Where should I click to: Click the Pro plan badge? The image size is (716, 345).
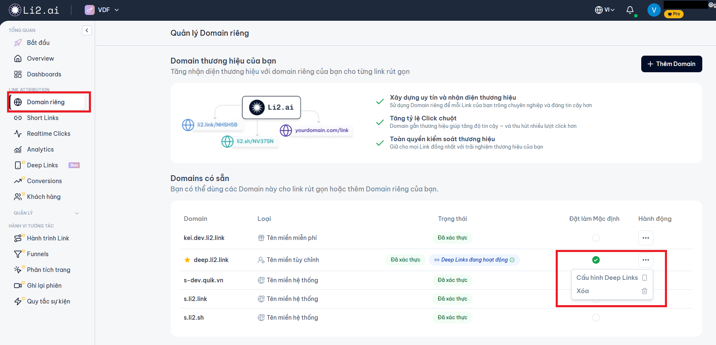674,14
